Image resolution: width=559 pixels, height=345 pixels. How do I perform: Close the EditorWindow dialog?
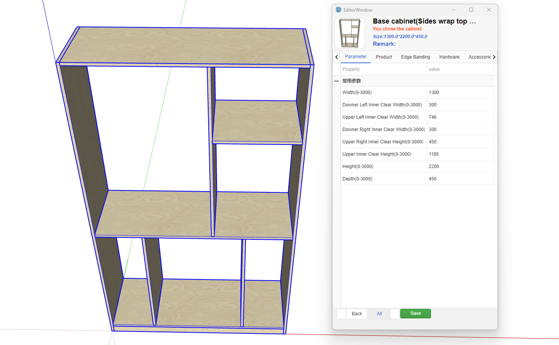pos(488,10)
